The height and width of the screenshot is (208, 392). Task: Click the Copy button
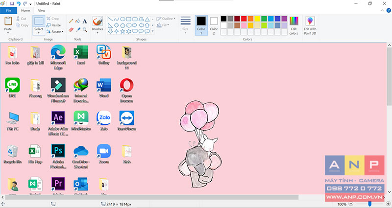click(22, 25)
